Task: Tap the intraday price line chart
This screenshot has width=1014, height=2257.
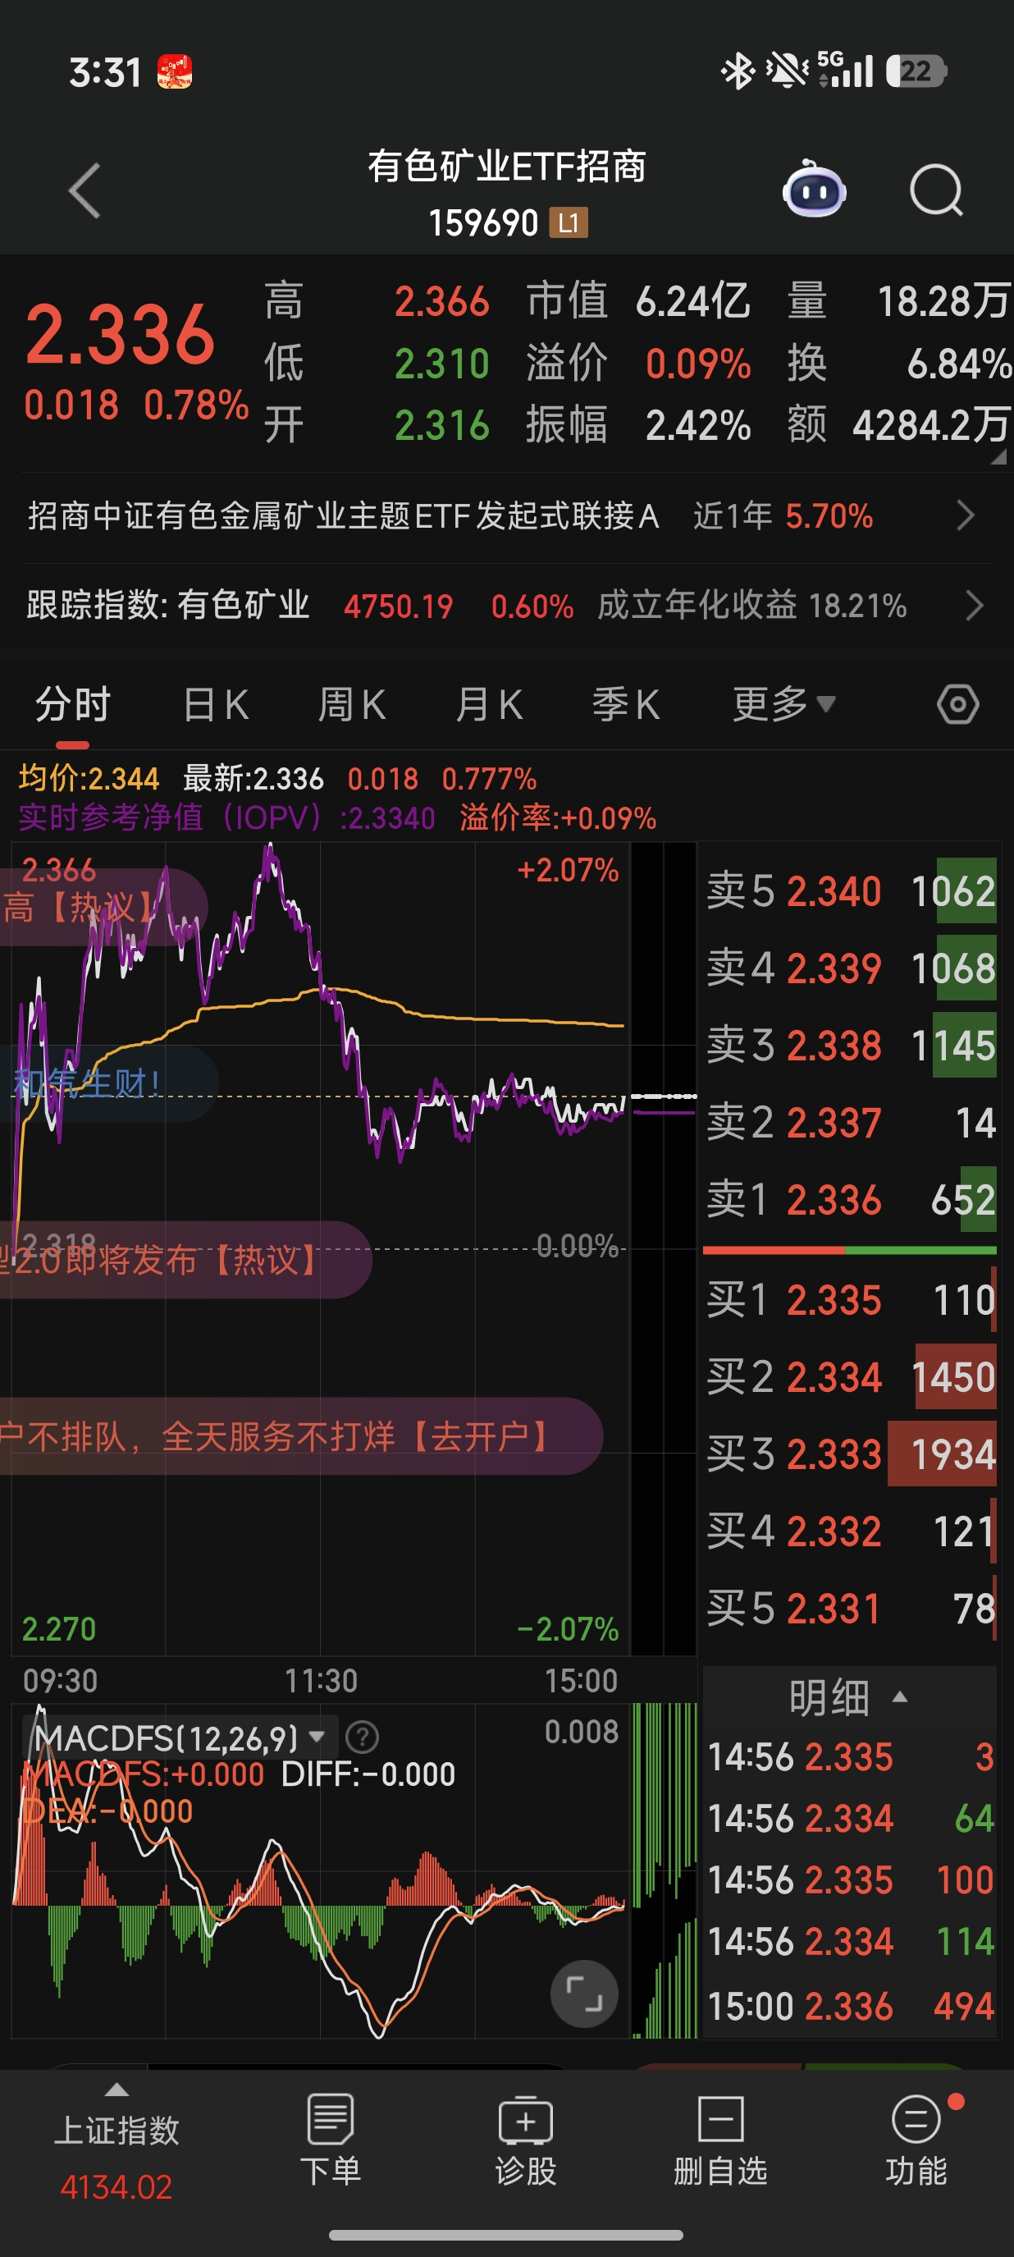Action: coord(321,1248)
